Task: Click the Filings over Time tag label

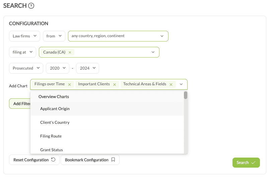Action: pyautogui.click(x=50, y=84)
